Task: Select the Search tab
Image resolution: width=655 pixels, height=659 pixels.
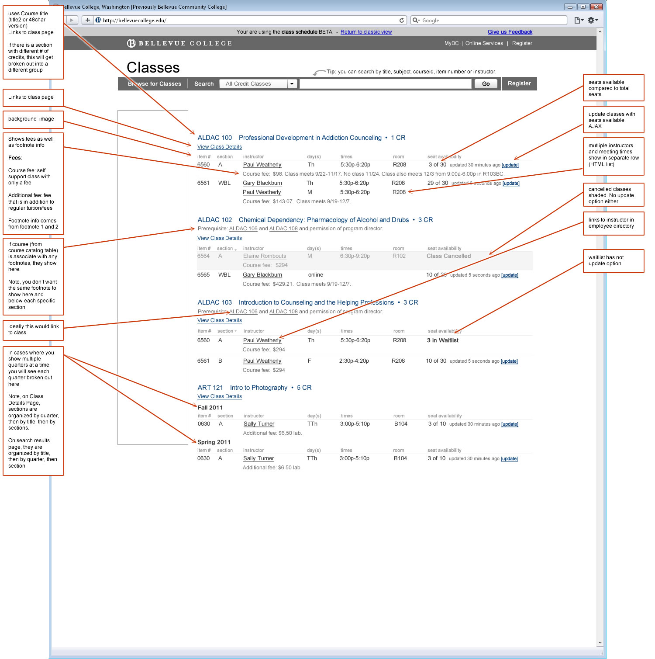Action: pos(204,84)
